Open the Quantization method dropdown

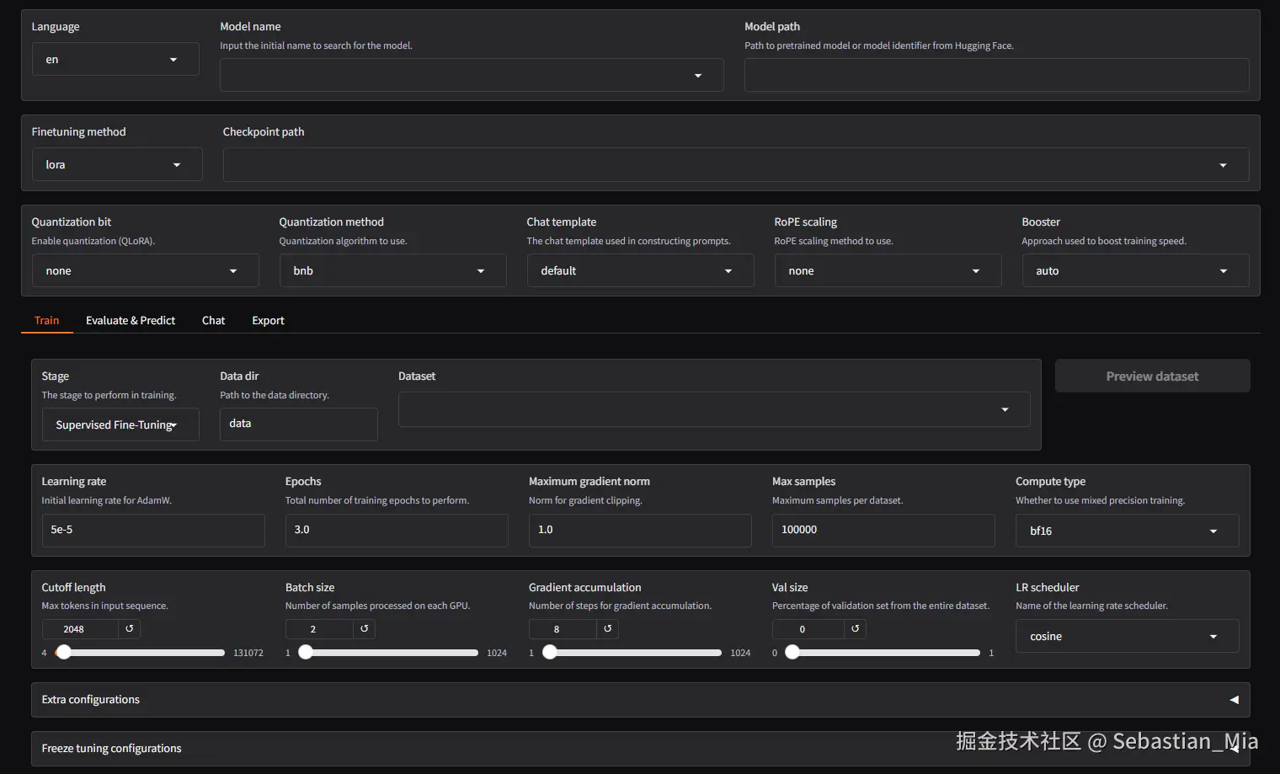tap(392, 271)
